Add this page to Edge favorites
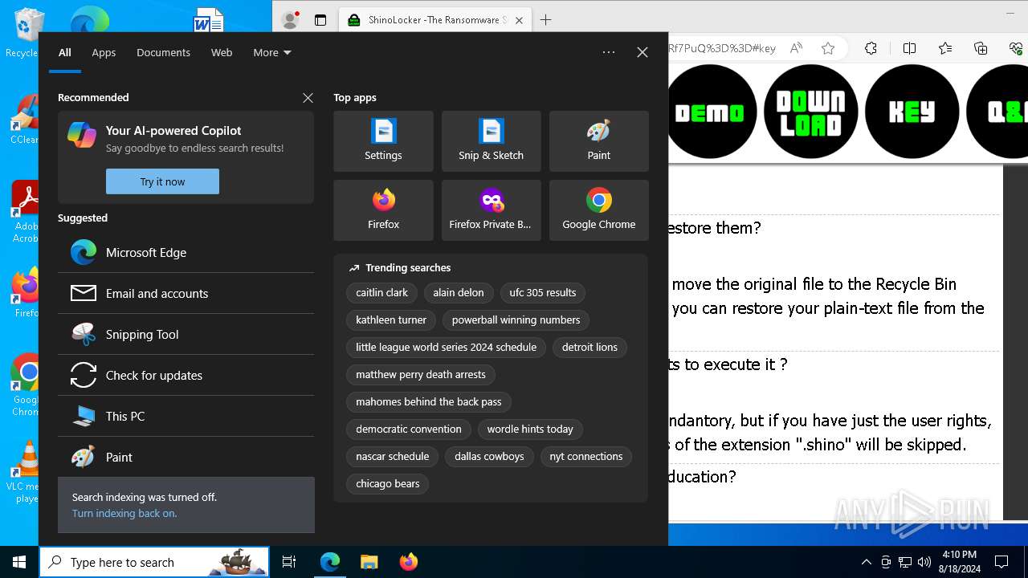1028x578 pixels. click(828, 48)
